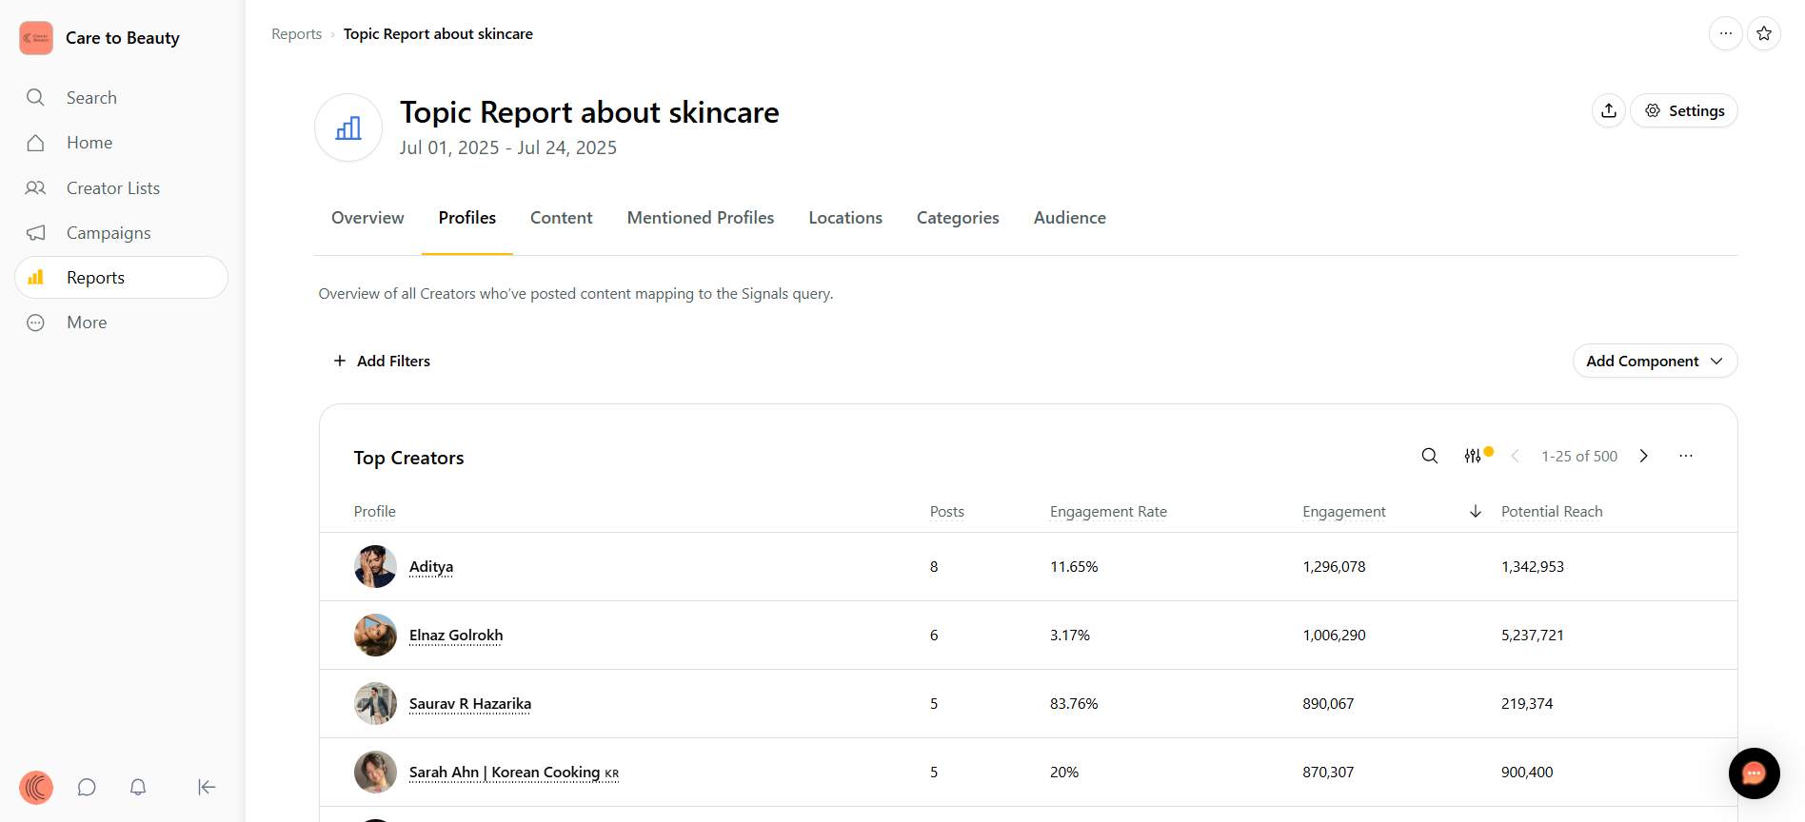Image resolution: width=1805 pixels, height=822 pixels.
Task: Open Top Creators column filter settings
Action: tap(1473, 456)
